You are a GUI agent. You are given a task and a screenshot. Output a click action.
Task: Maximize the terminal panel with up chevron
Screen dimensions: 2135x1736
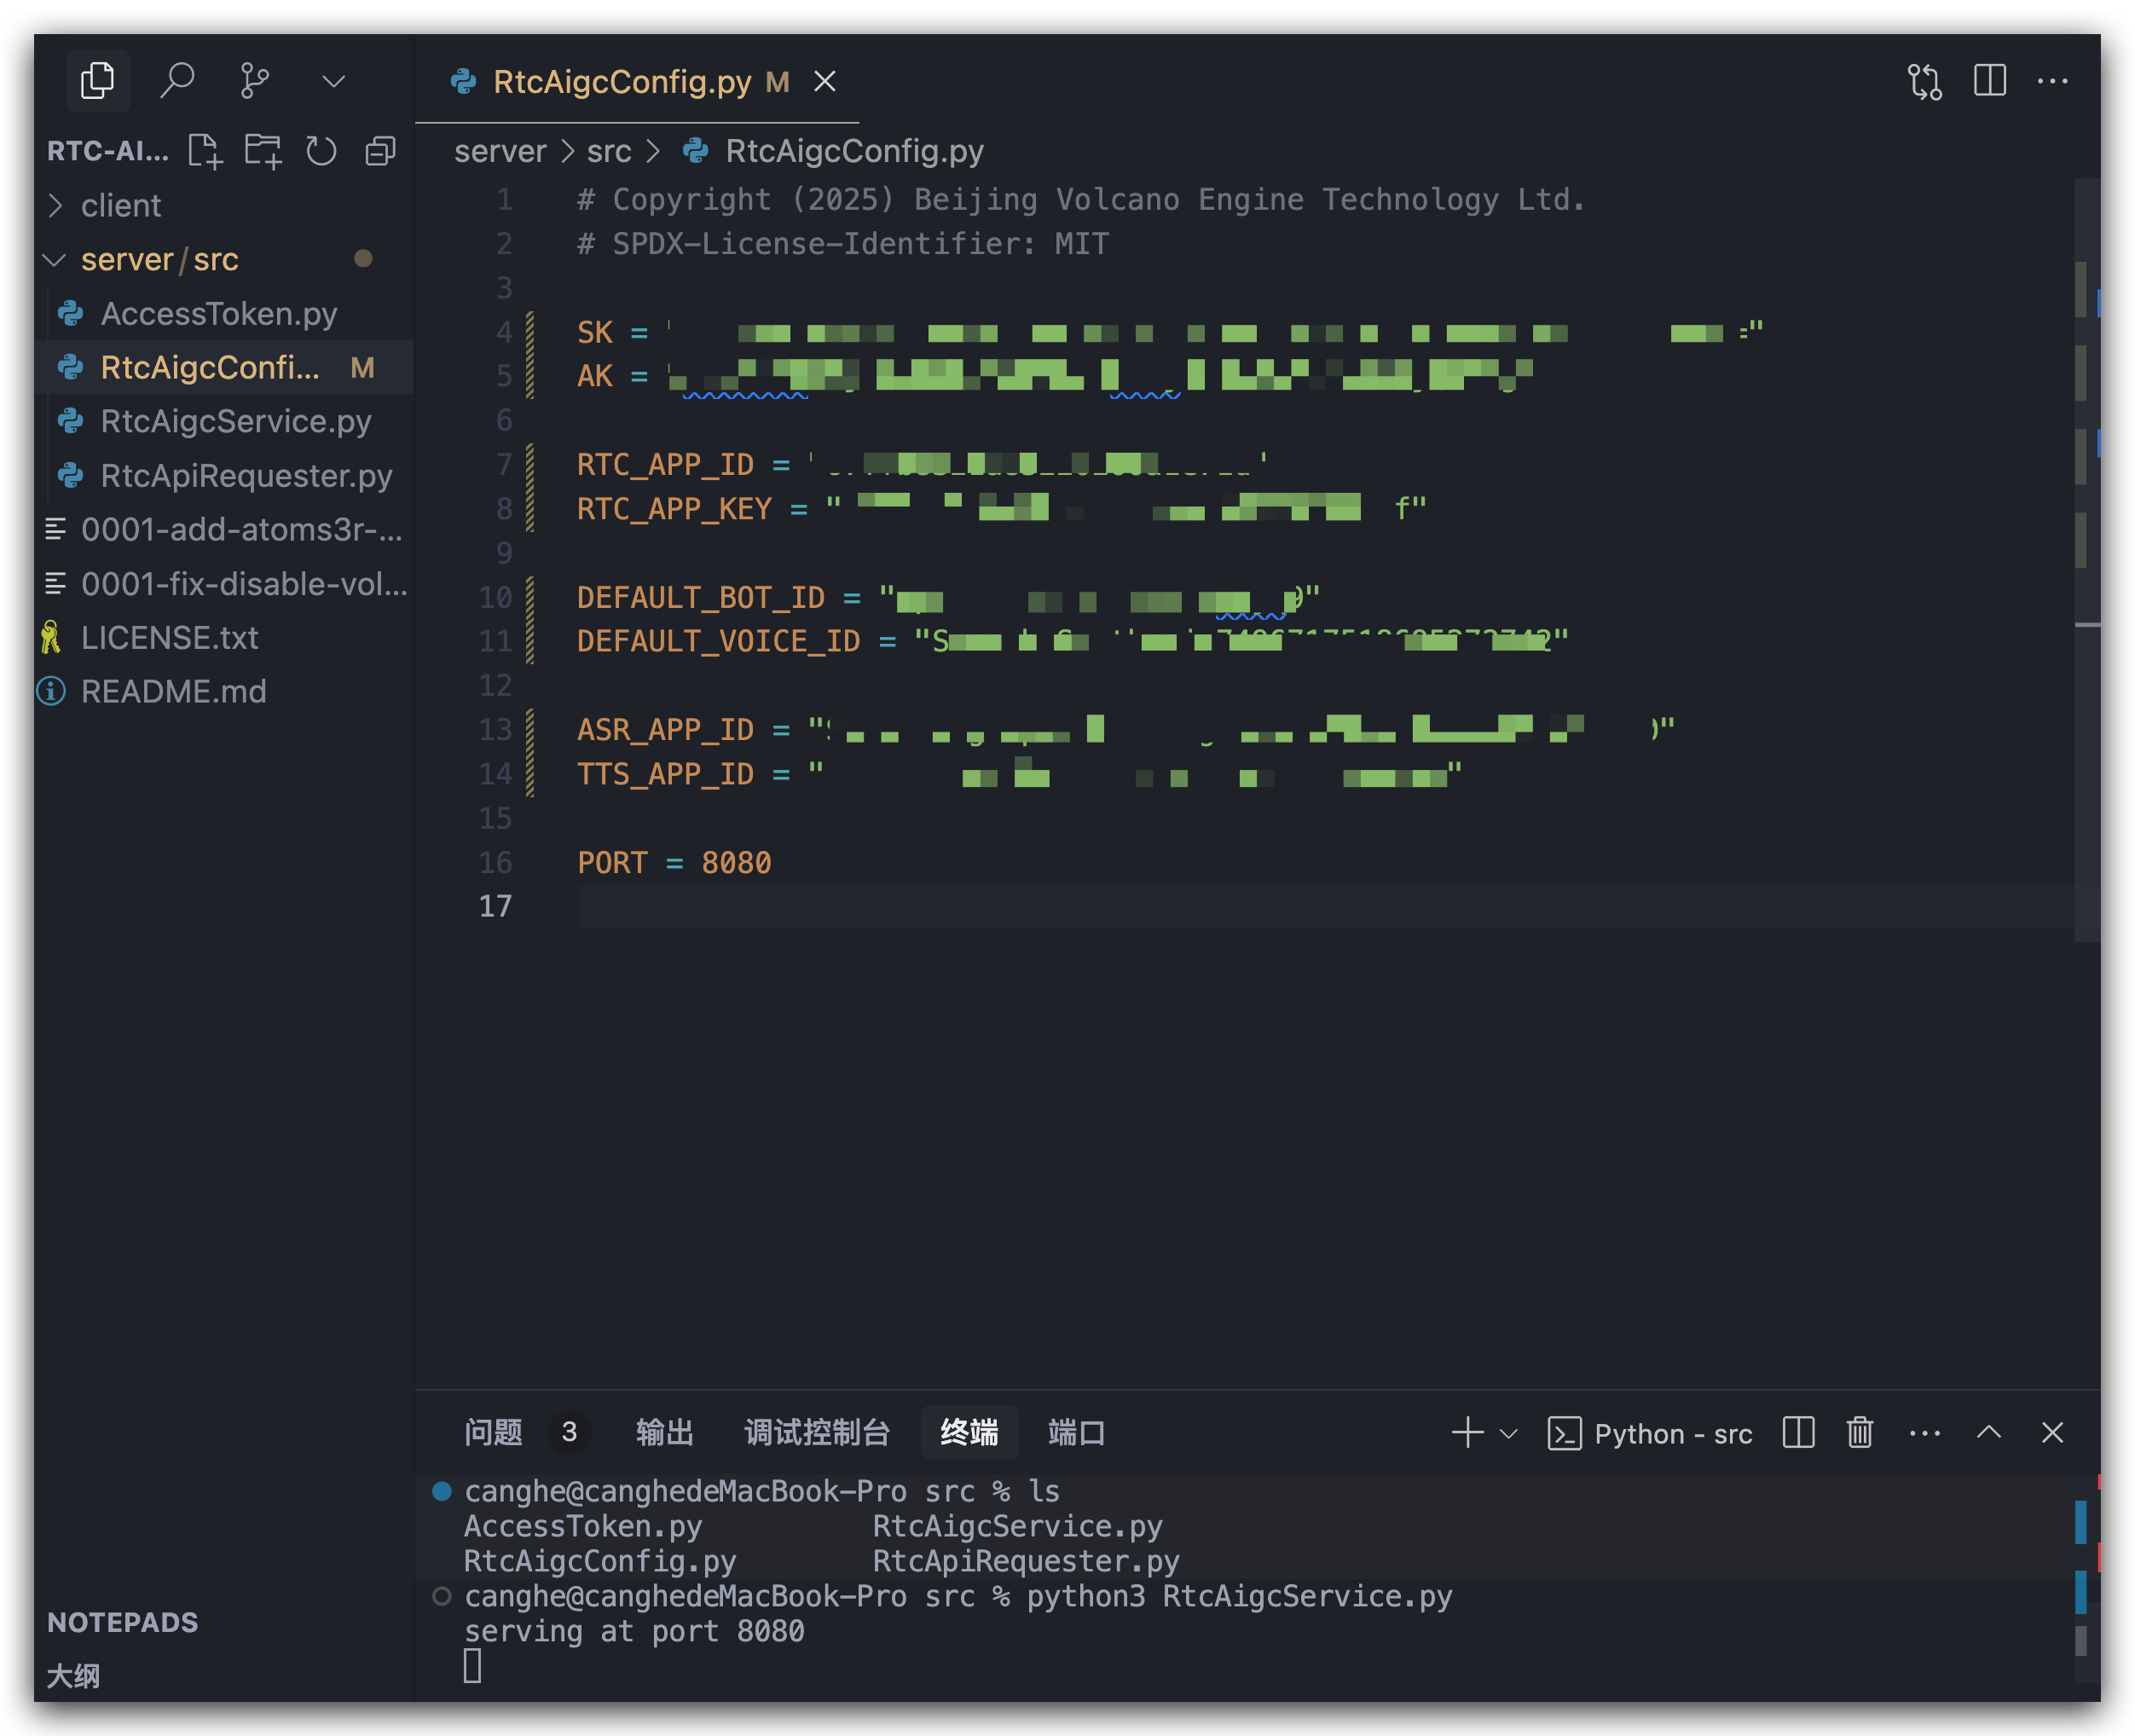click(x=1988, y=1433)
